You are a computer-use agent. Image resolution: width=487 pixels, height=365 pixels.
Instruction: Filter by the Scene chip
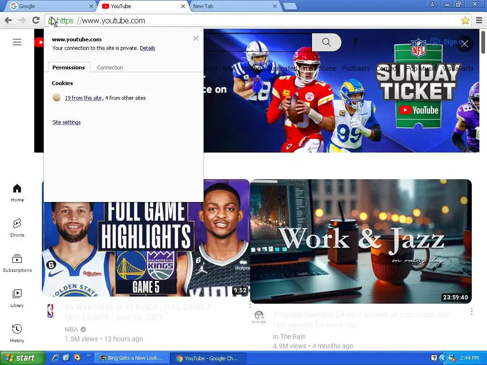click(x=327, y=68)
